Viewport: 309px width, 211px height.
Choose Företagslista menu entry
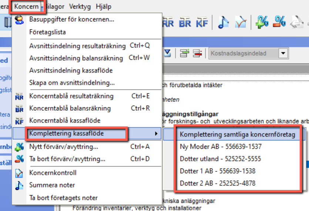coord(87,32)
